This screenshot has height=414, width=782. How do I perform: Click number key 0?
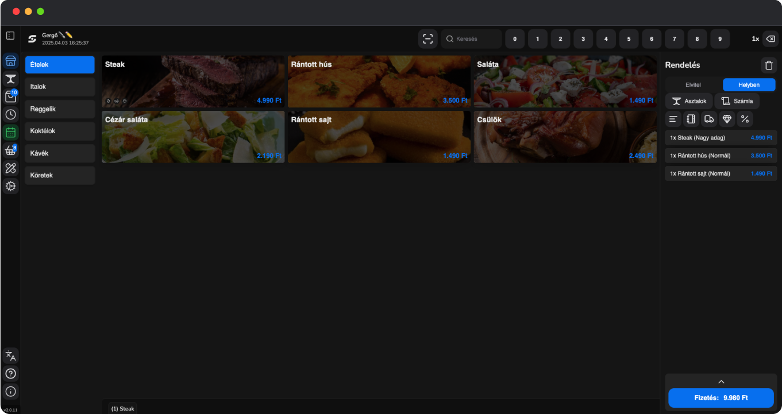point(515,39)
